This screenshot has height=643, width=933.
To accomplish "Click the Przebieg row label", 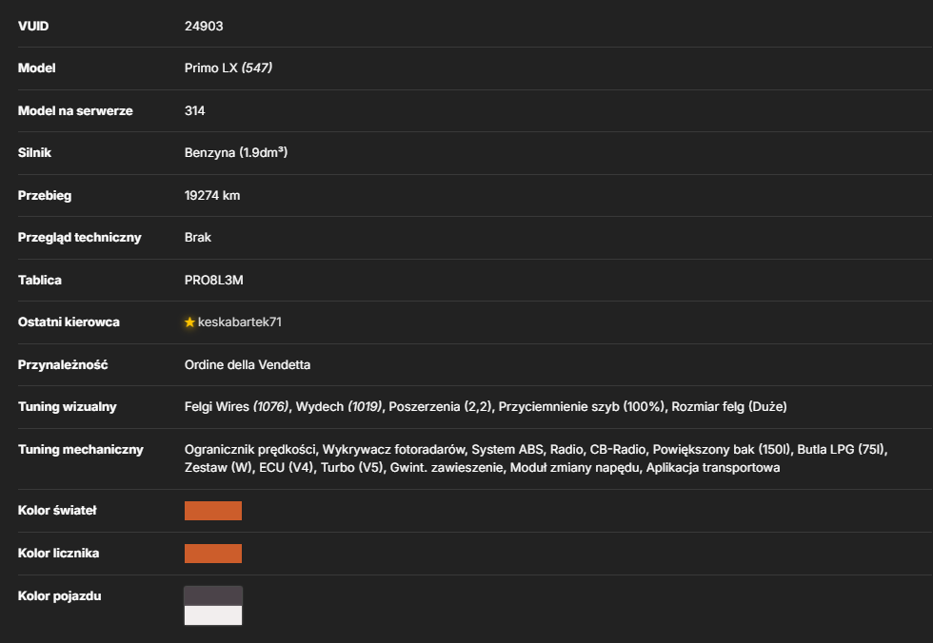I will tap(45, 196).
